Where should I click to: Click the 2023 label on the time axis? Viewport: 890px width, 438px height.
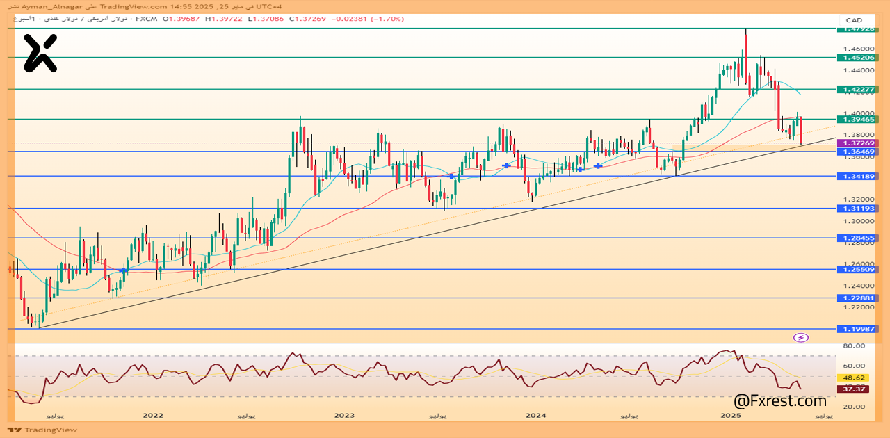tap(344, 416)
